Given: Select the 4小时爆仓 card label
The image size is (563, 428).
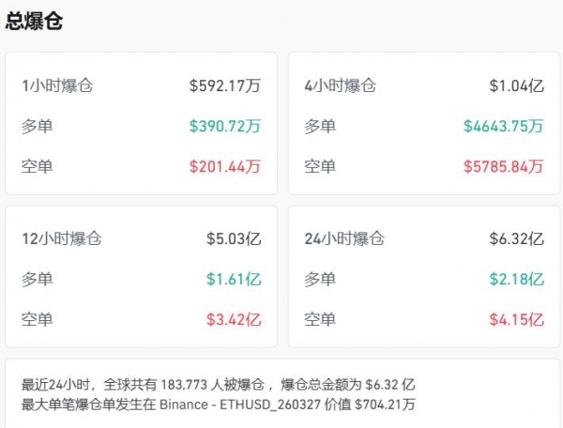Looking at the screenshot, I should tap(341, 85).
